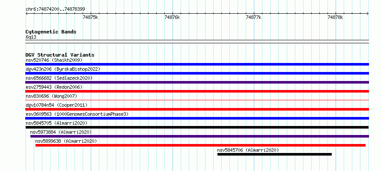Open nsv5845705 (Almarri2020) variant label
Screen dimensions: 381x171
57,123
